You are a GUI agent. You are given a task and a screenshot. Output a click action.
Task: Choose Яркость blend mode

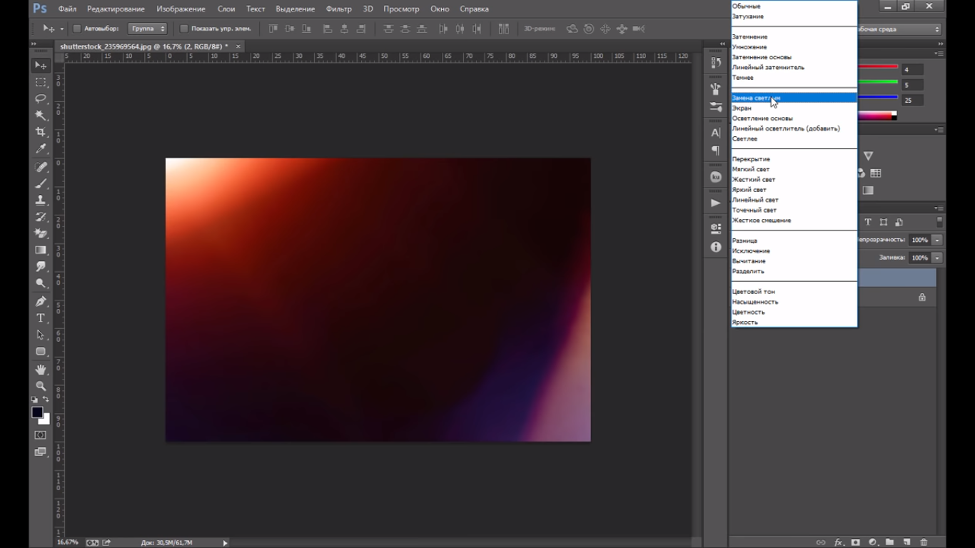pos(794,322)
